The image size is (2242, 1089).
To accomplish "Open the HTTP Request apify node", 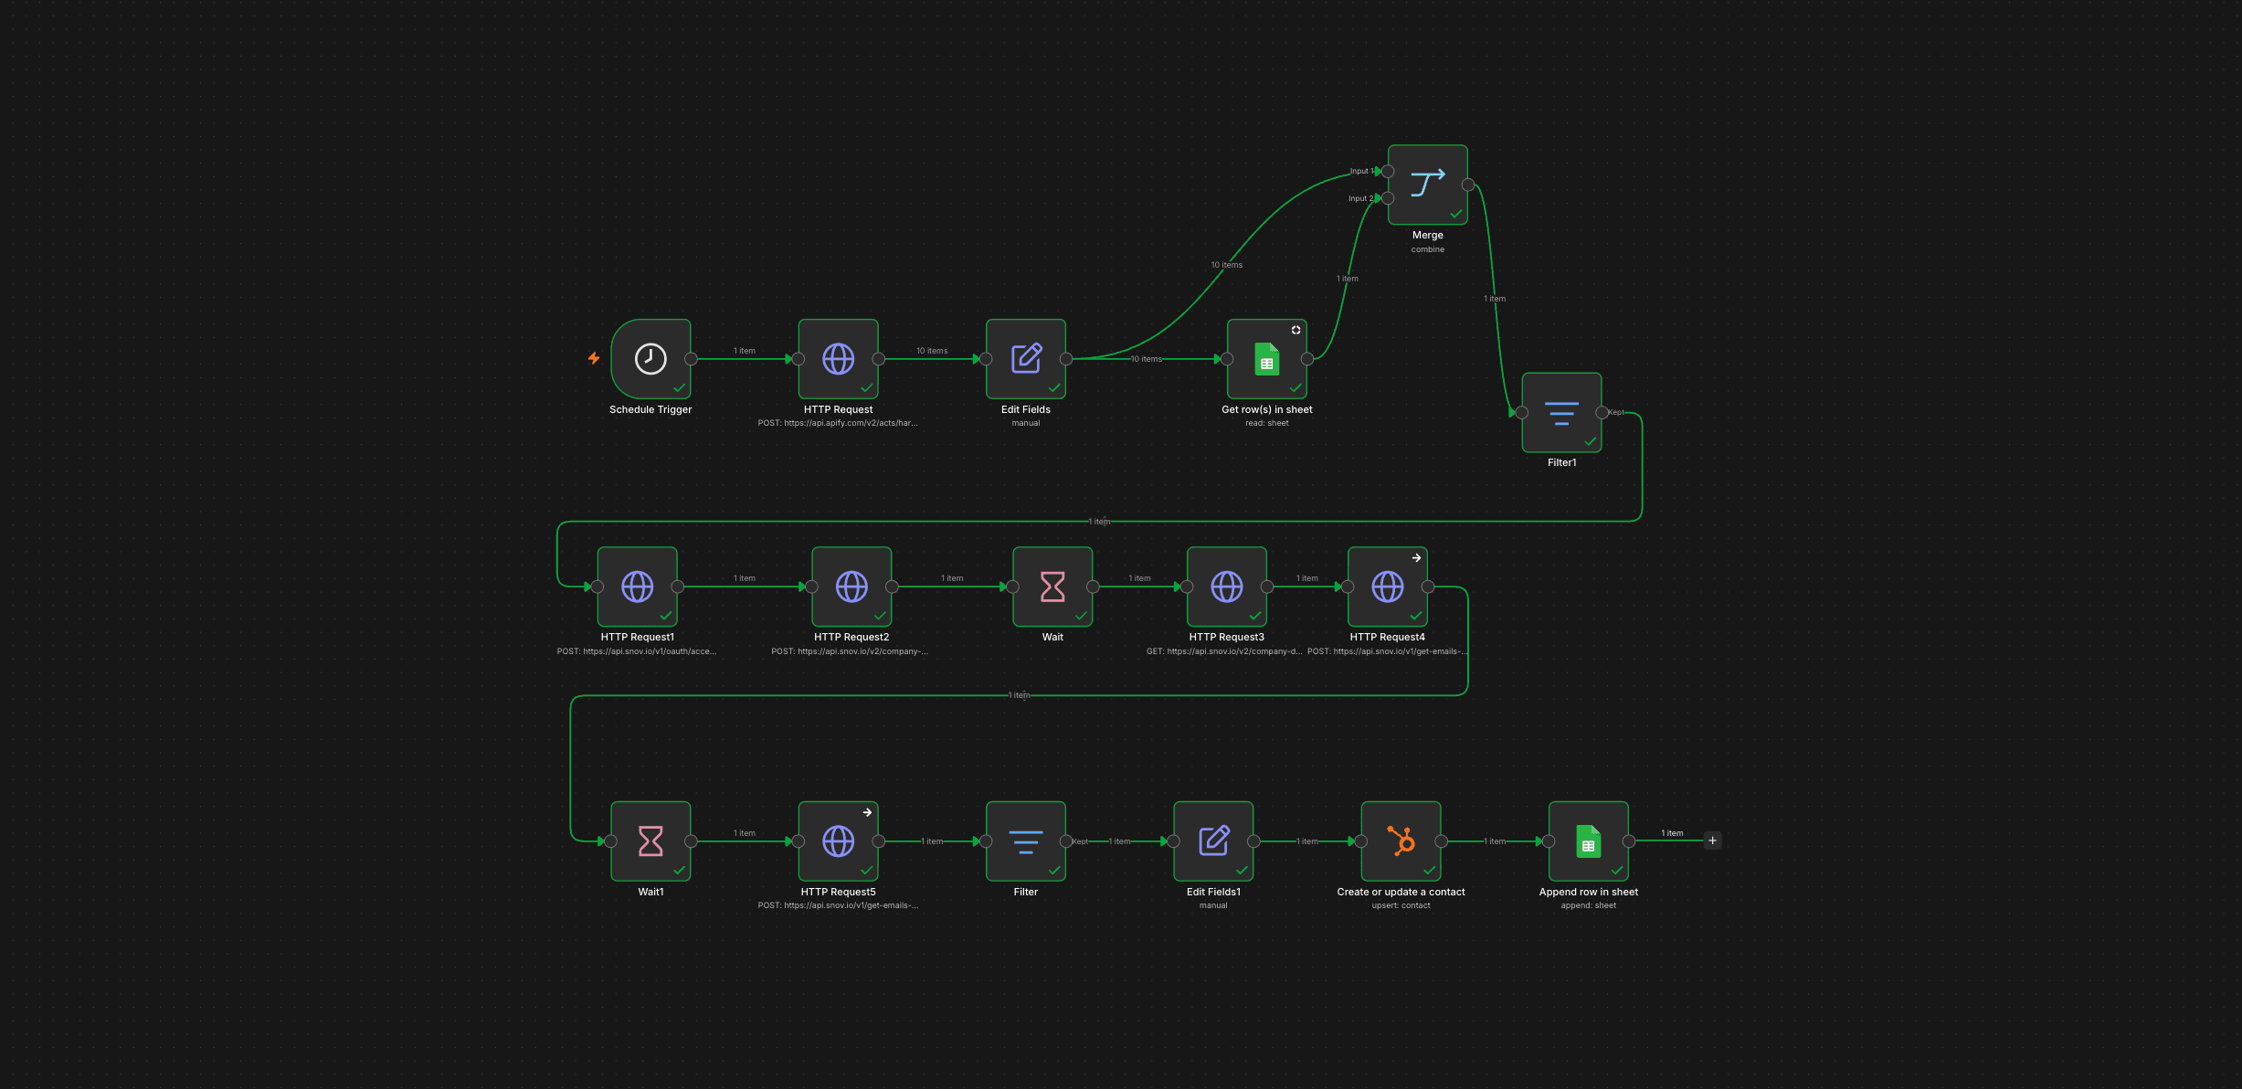I will [838, 359].
